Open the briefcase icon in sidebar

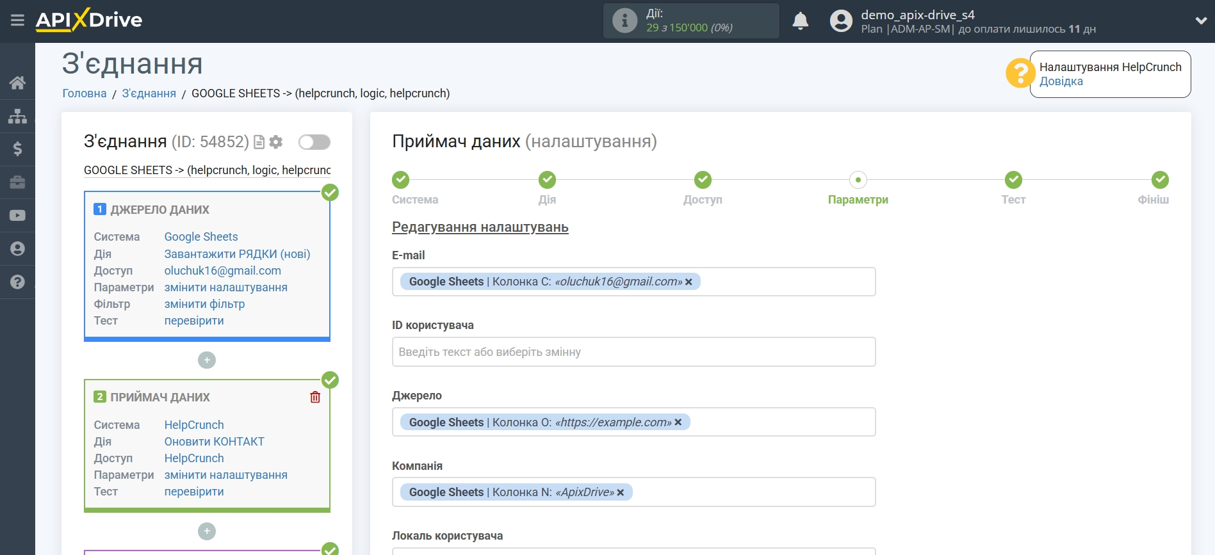tap(17, 182)
